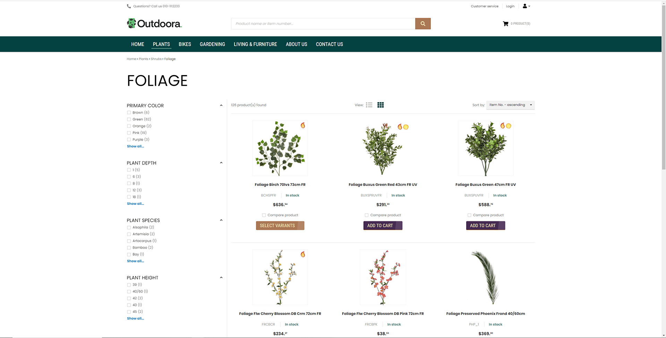The height and width of the screenshot is (338, 666).
Task: Check the Bamboo species filter
Action: coord(129,248)
